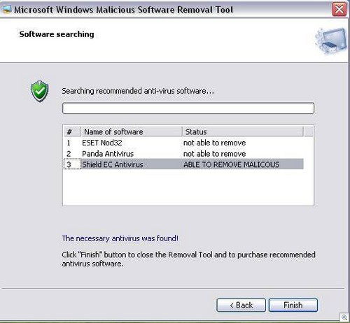The height and width of the screenshot is (323, 350).
Task: Click row number 3 cell
Action: (x=72, y=164)
